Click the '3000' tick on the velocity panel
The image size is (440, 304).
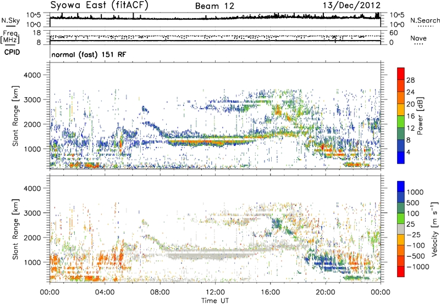[32, 213]
